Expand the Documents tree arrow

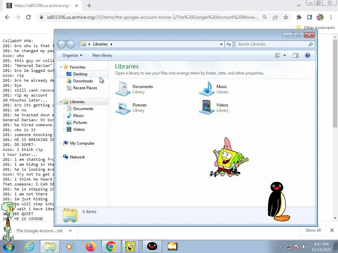point(64,109)
